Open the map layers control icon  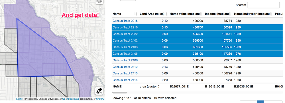pos(99,1)
